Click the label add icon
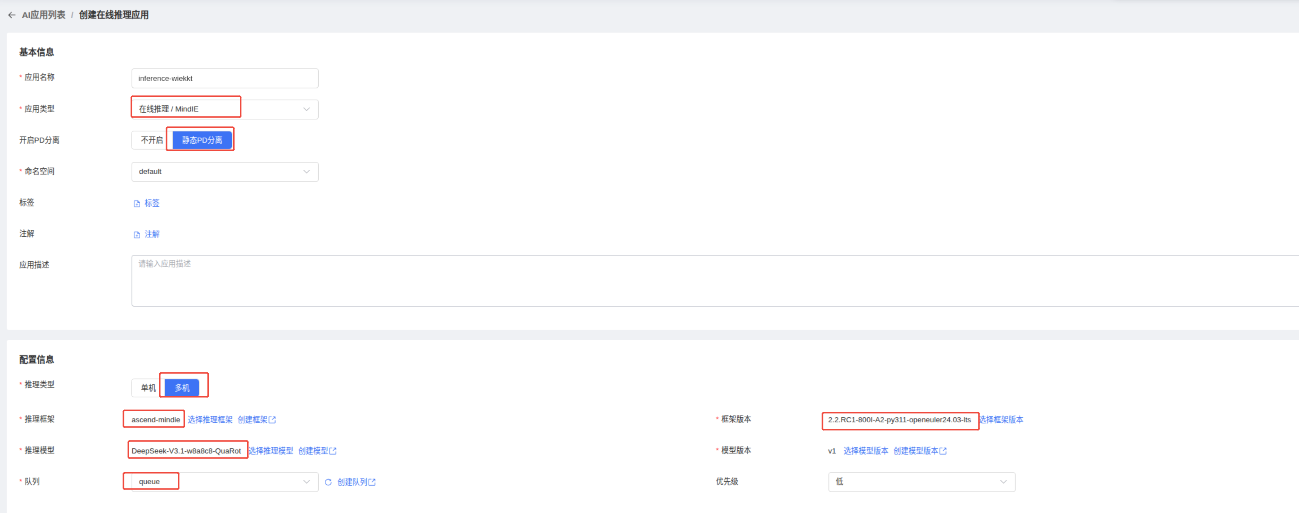Viewport: 1299px width, 513px height. [x=136, y=204]
